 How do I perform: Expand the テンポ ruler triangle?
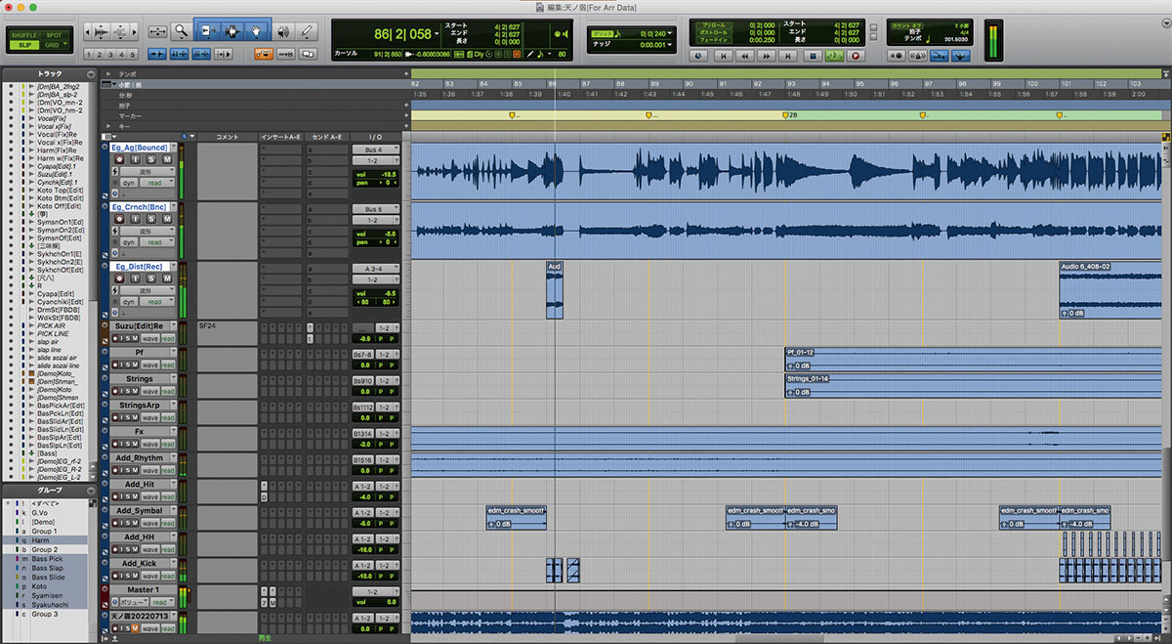[x=107, y=73]
